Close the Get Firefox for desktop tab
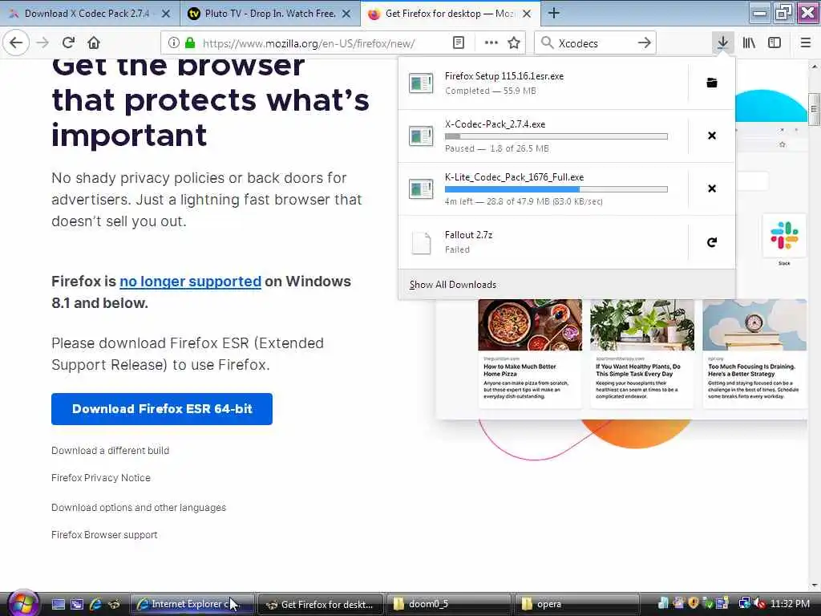 (527, 14)
